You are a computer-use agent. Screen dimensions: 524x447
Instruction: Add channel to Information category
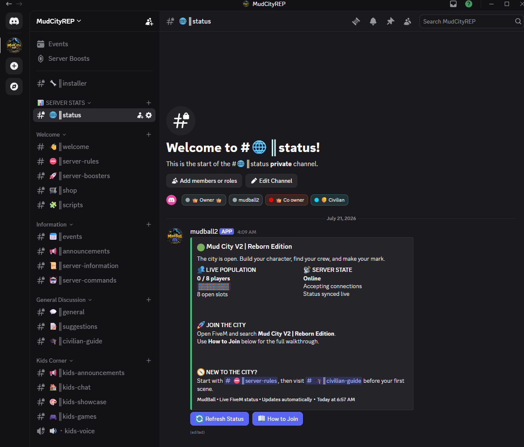(149, 224)
